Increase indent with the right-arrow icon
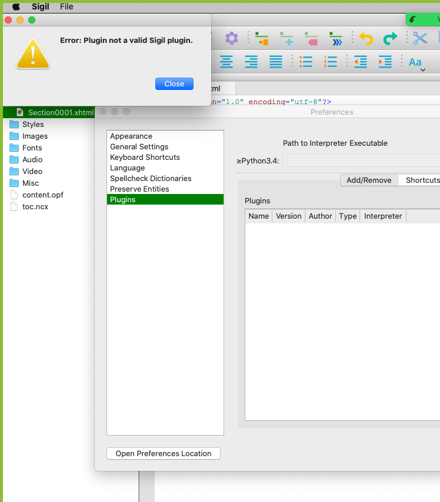 (x=385, y=62)
